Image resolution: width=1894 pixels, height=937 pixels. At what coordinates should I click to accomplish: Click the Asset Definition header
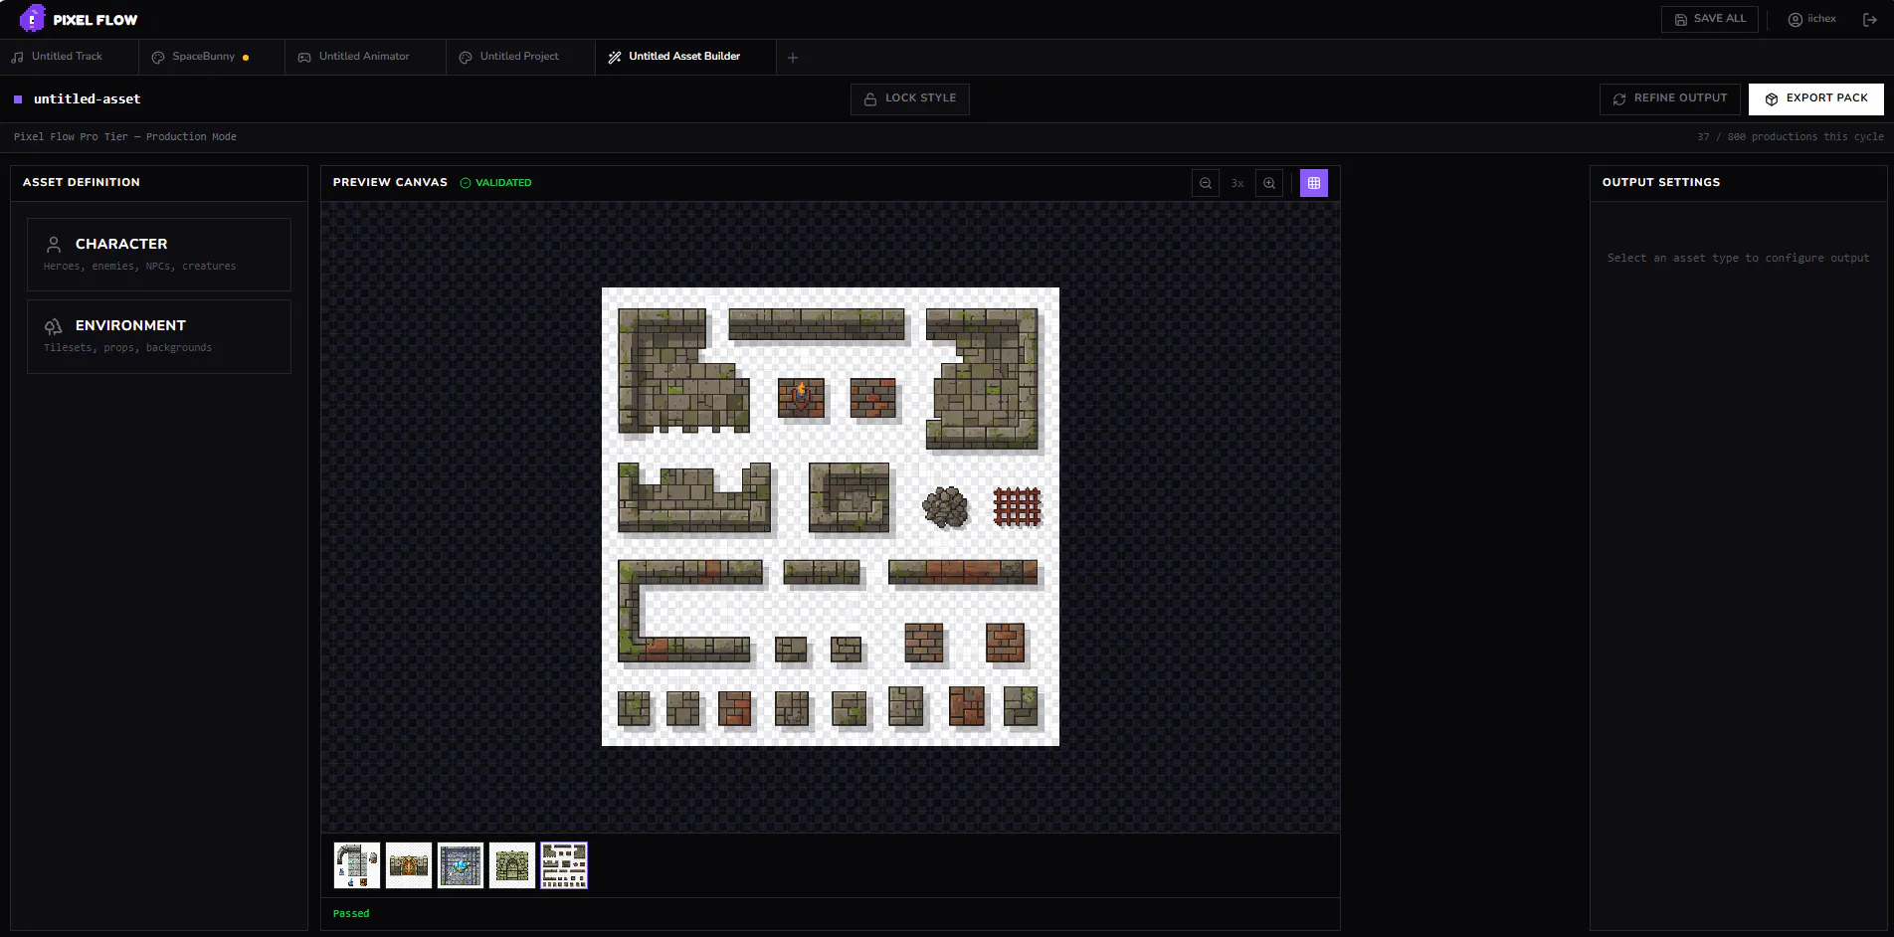point(82,183)
